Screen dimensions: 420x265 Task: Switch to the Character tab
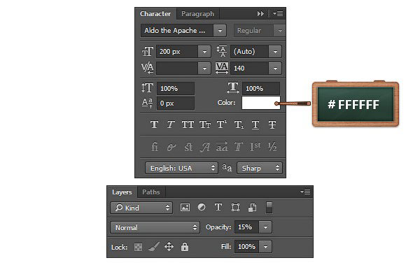(x=155, y=14)
